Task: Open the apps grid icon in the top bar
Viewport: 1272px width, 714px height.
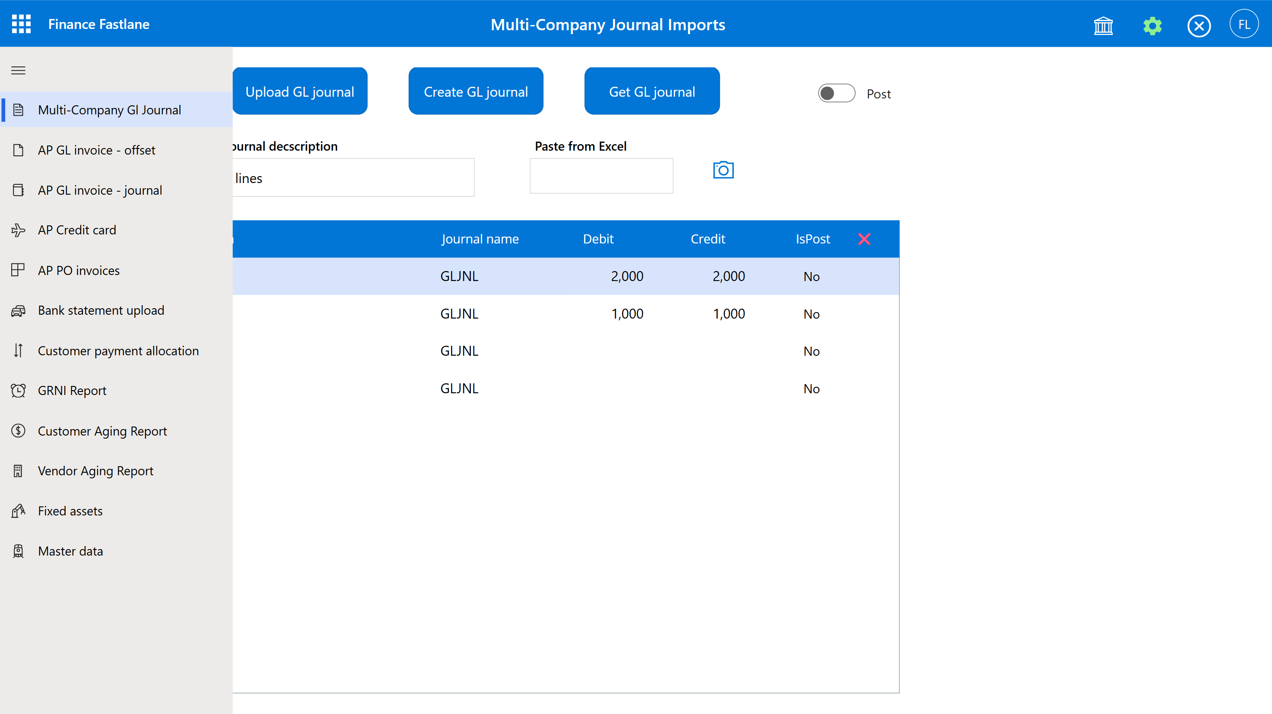Action: [x=21, y=24]
